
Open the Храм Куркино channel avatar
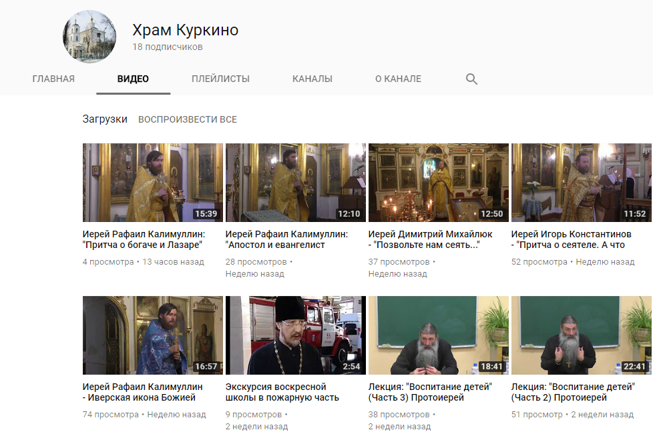(89, 37)
